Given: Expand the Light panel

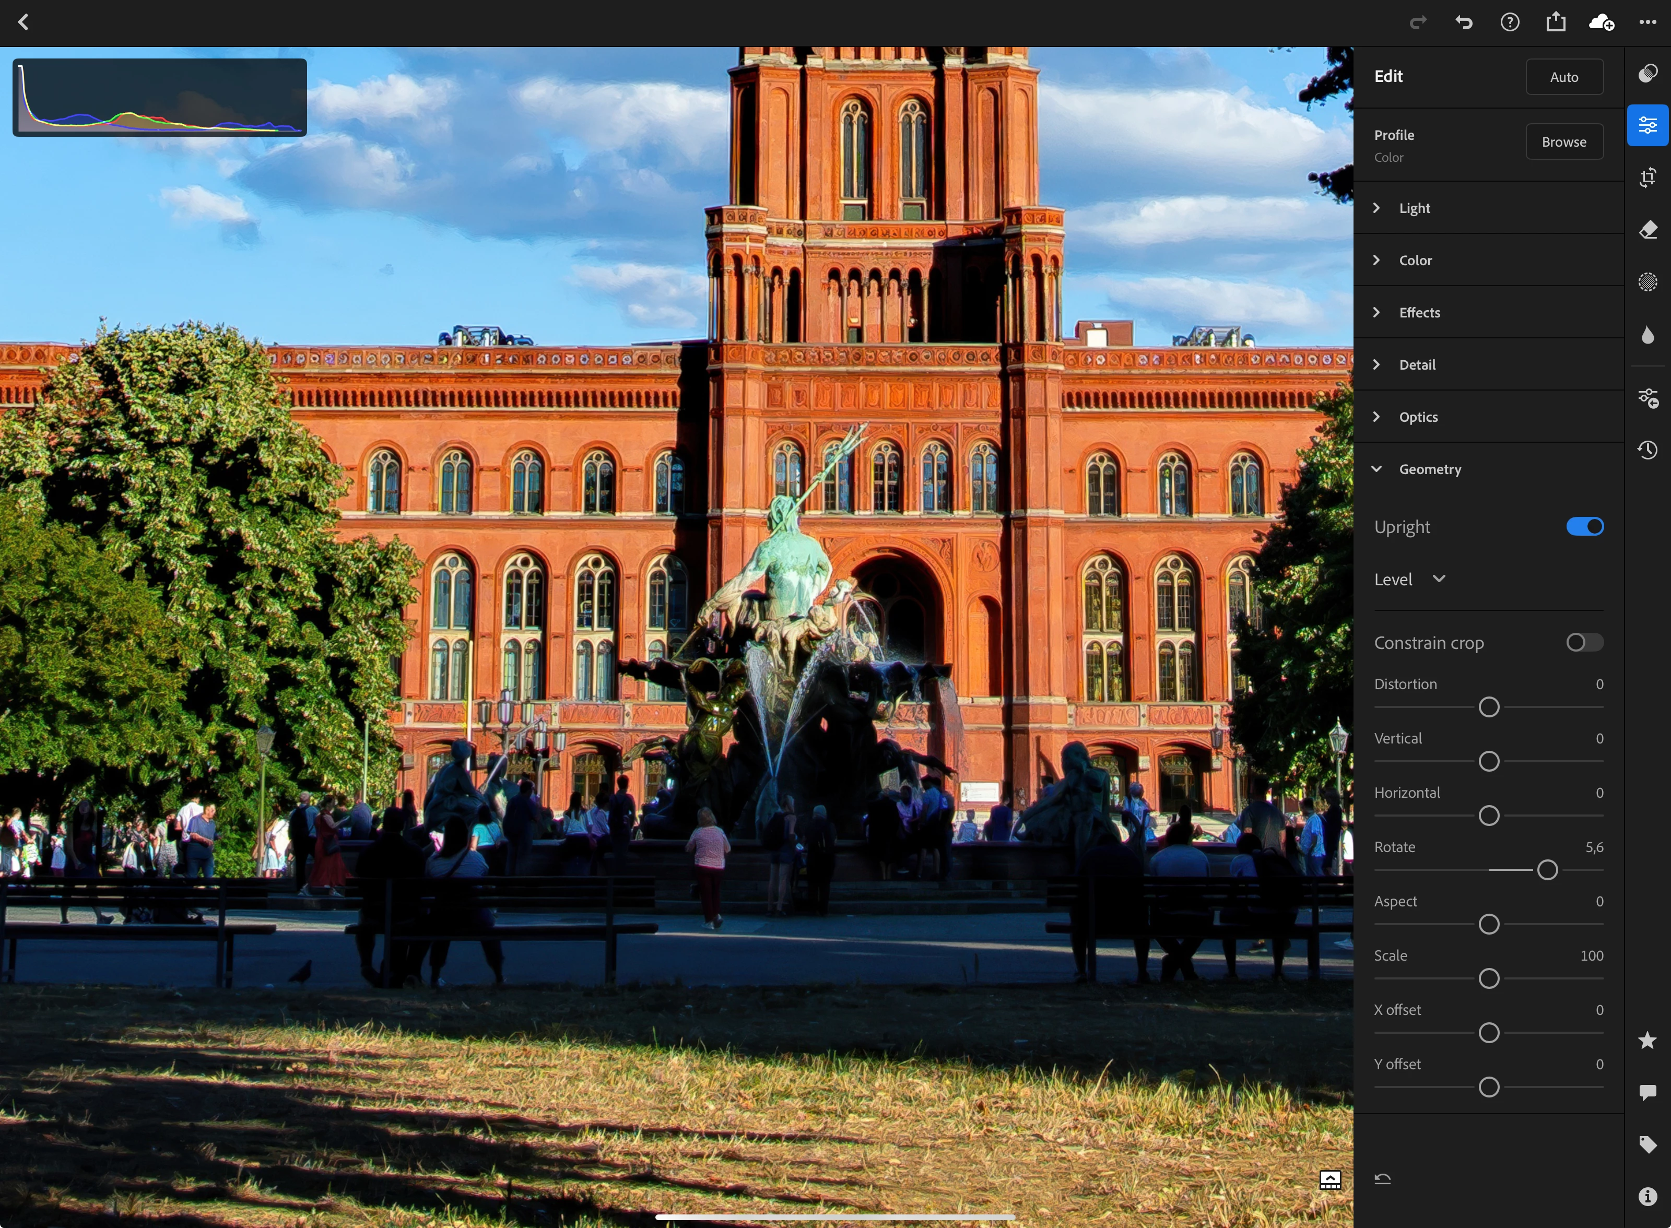Looking at the screenshot, I should pyautogui.click(x=1414, y=208).
